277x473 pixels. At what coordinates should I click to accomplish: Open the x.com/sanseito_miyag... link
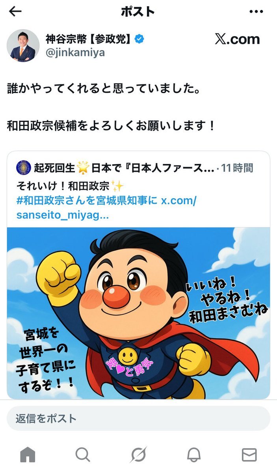[x=106, y=208]
